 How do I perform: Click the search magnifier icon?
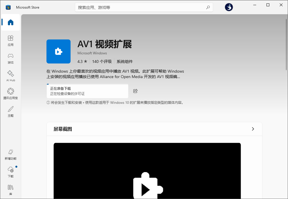[x=208, y=7]
